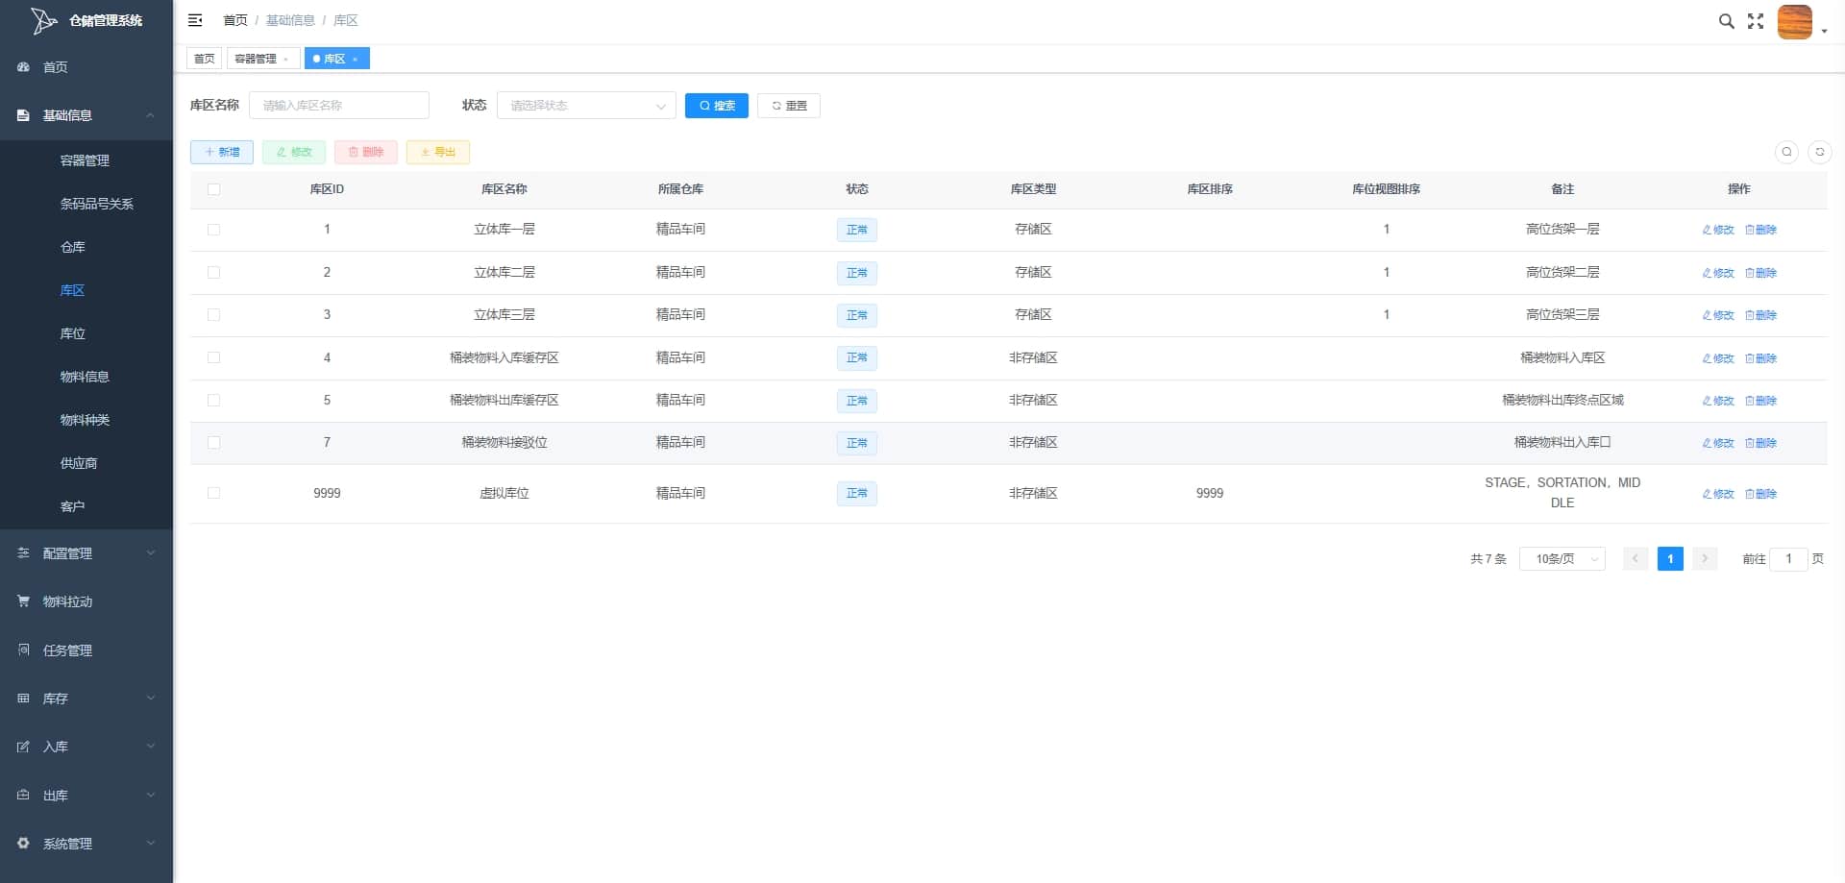1845x883 pixels.
Task: Delete row 虚拟库位 with 删除
Action: 1761,494
